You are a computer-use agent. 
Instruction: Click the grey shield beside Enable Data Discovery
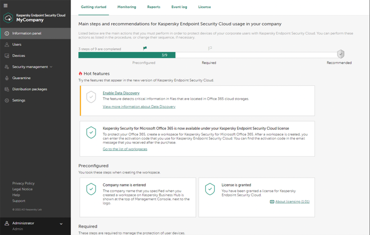tap(91, 97)
